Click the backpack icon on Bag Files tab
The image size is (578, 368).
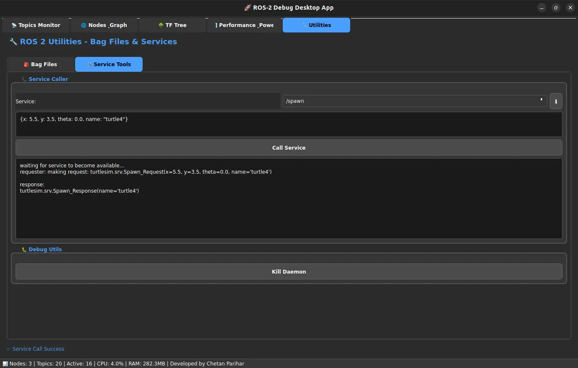pos(26,64)
